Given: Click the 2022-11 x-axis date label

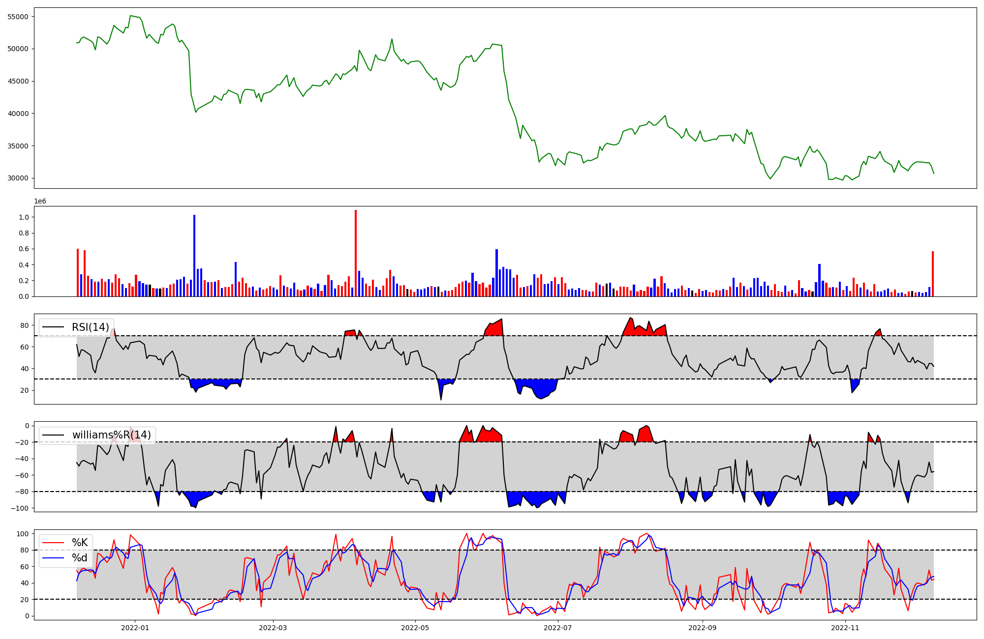Looking at the screenshot, I should [845, 628].
